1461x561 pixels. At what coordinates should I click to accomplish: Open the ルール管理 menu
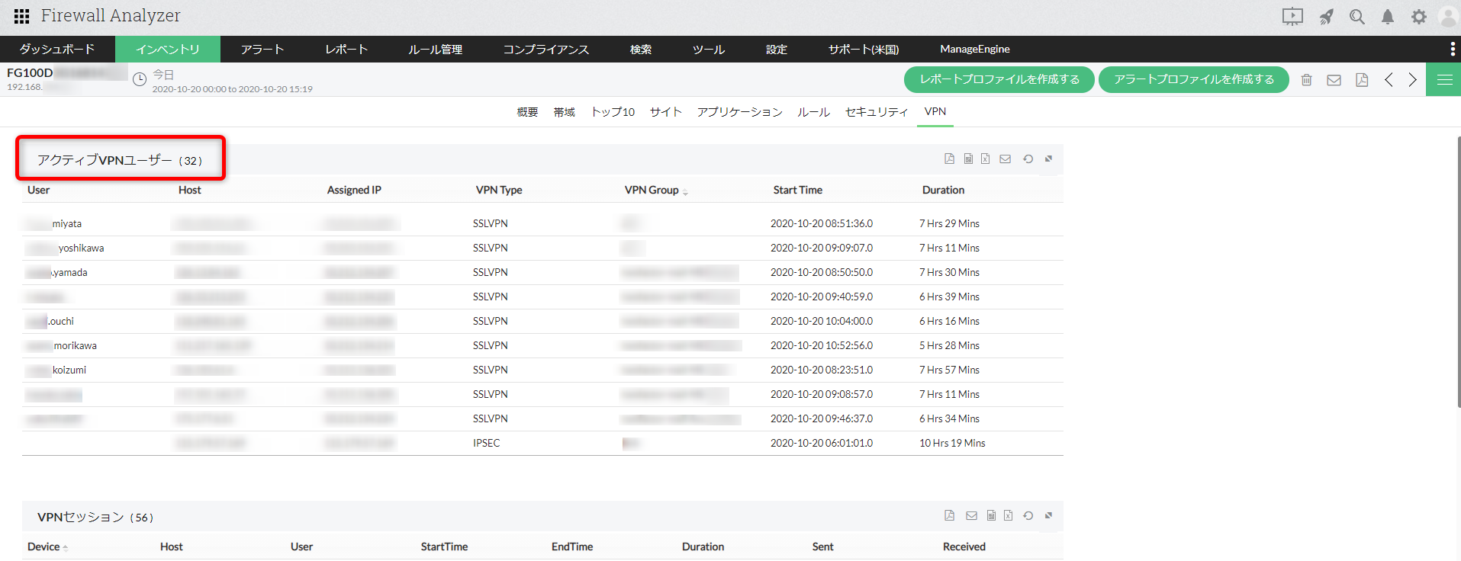point(435,50)
